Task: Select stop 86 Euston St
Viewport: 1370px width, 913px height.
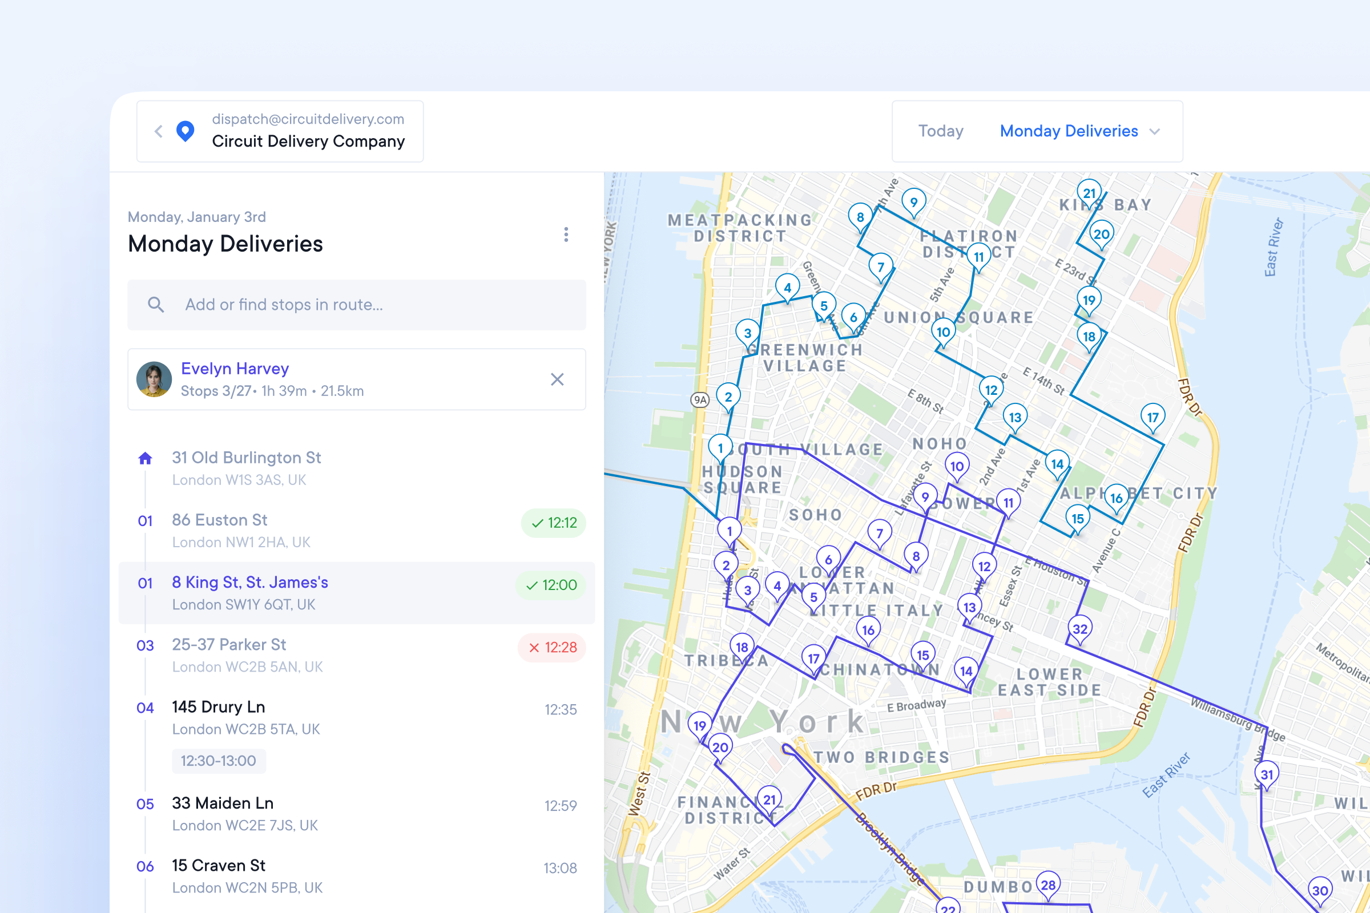Action: tap(356, 531)
